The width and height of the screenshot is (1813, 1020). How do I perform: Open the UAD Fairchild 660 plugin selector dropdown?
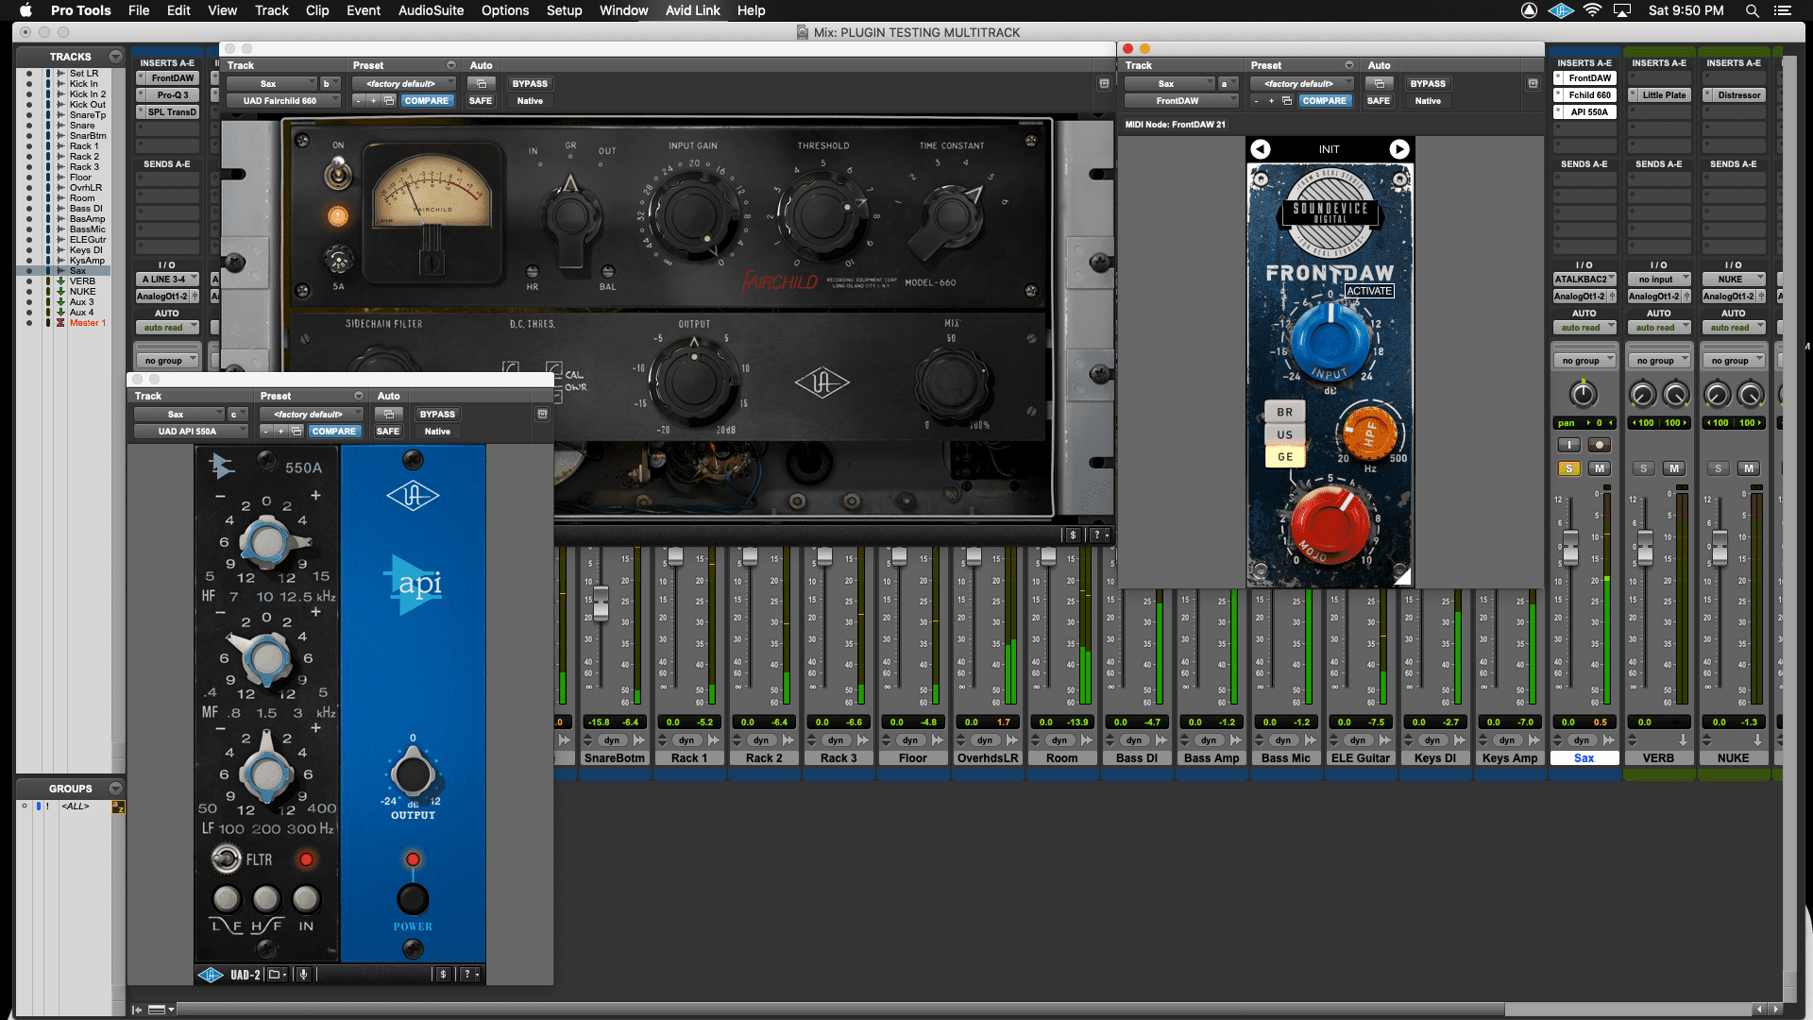tap(283, 100)
